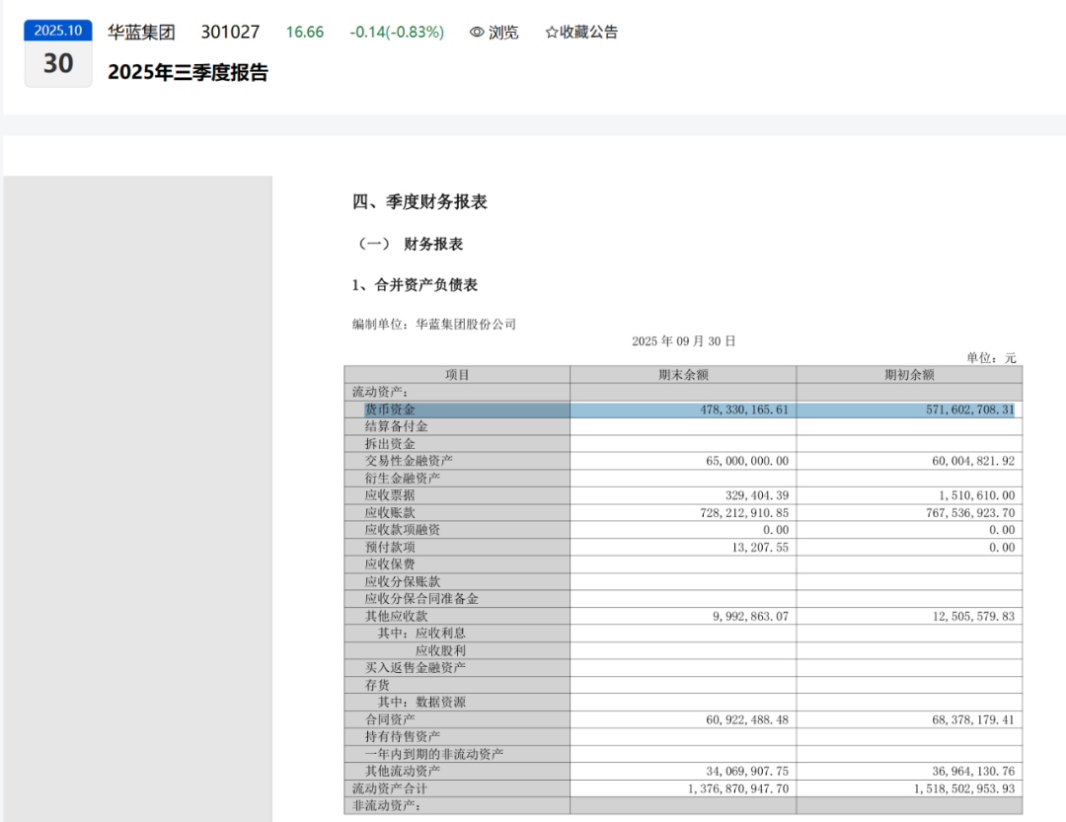Click the value 329,404.39

pos(757,495)
